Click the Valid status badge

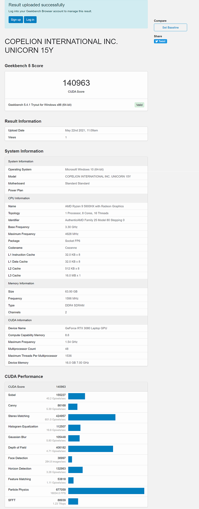[x=139, y=105]
